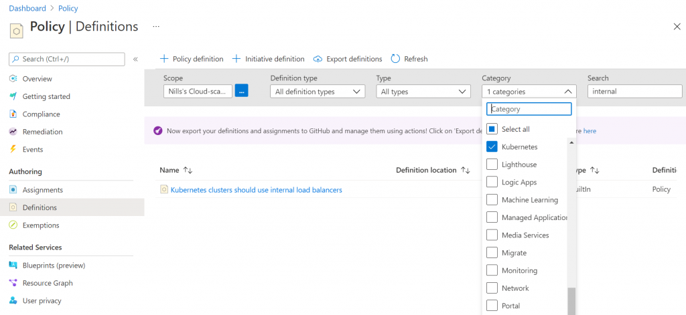Click the Dashboard breadcrumb link
This screenshot has width=686, height=315.
(27, 8)
